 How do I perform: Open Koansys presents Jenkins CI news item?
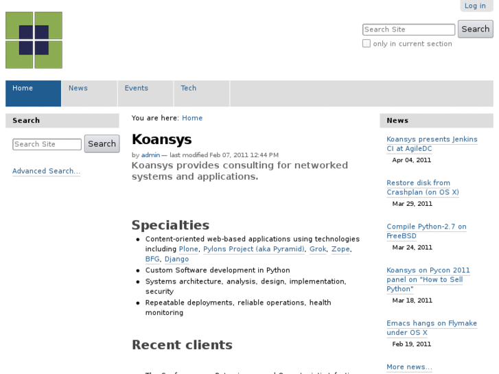[432, 144]
